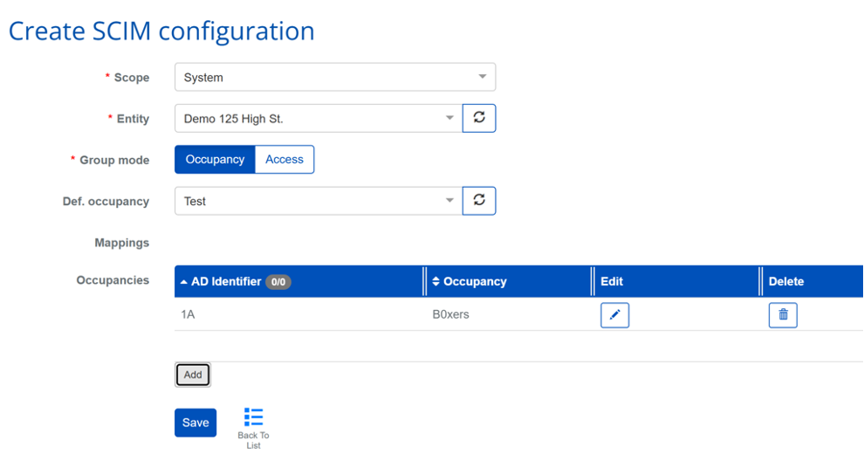
Task: Refresh the Entity list
Action: (479, 118)
